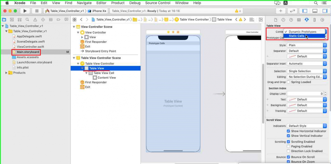Open the Symbol navigator
The height and width of the screenshot is (164, 331).
click(x=19, y=20)
